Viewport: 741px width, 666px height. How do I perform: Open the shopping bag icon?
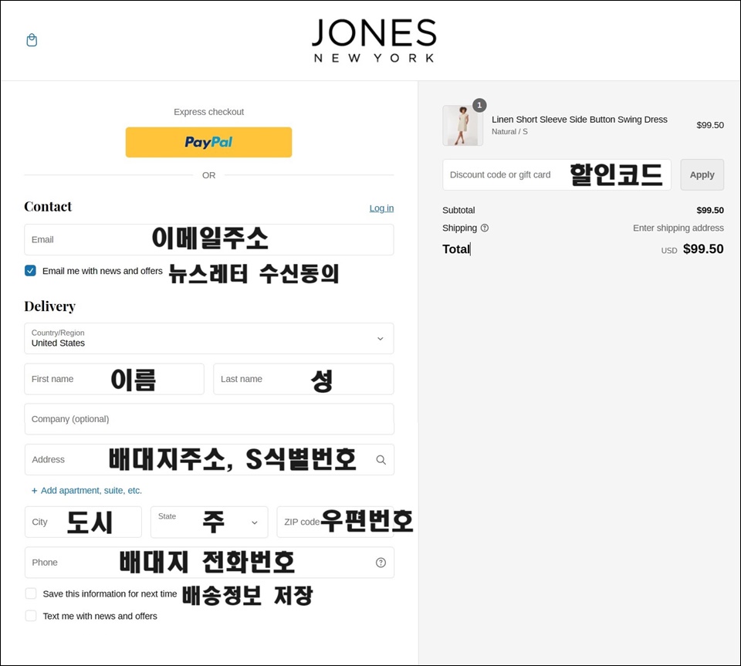32,40
